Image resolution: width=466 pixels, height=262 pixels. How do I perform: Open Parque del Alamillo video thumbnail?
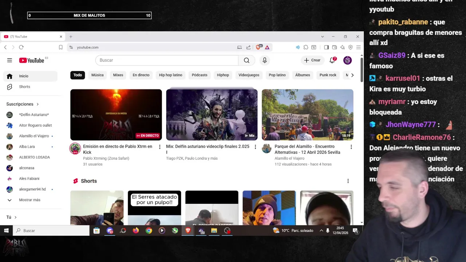308,115
